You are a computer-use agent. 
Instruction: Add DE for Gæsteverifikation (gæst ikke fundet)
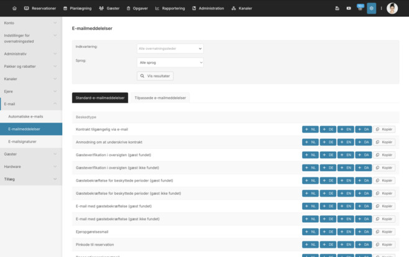tap(328, 167)
